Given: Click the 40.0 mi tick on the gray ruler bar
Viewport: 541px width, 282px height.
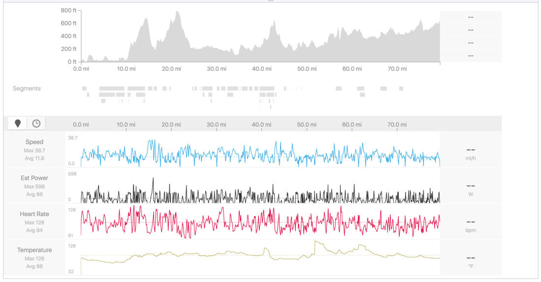Looking at the screenshot, I should tap(261, 125).
